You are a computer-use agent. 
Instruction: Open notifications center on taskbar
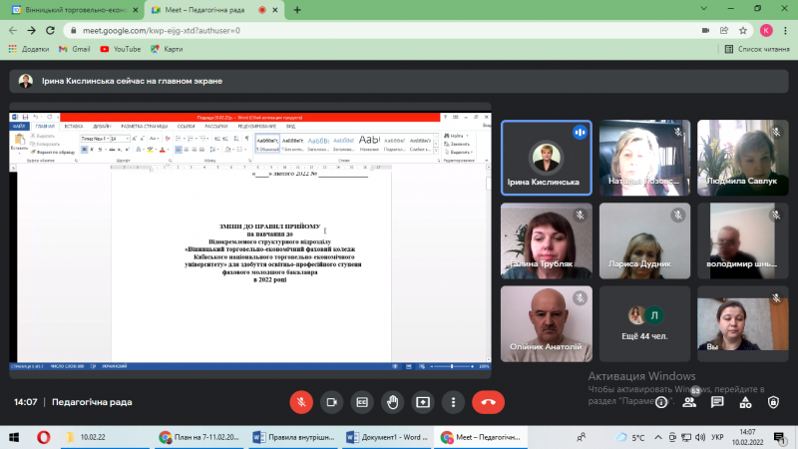tap(779, 437)
